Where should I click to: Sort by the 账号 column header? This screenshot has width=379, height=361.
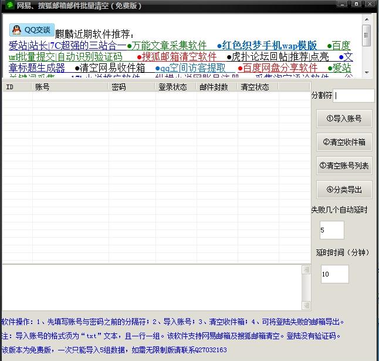70,87
